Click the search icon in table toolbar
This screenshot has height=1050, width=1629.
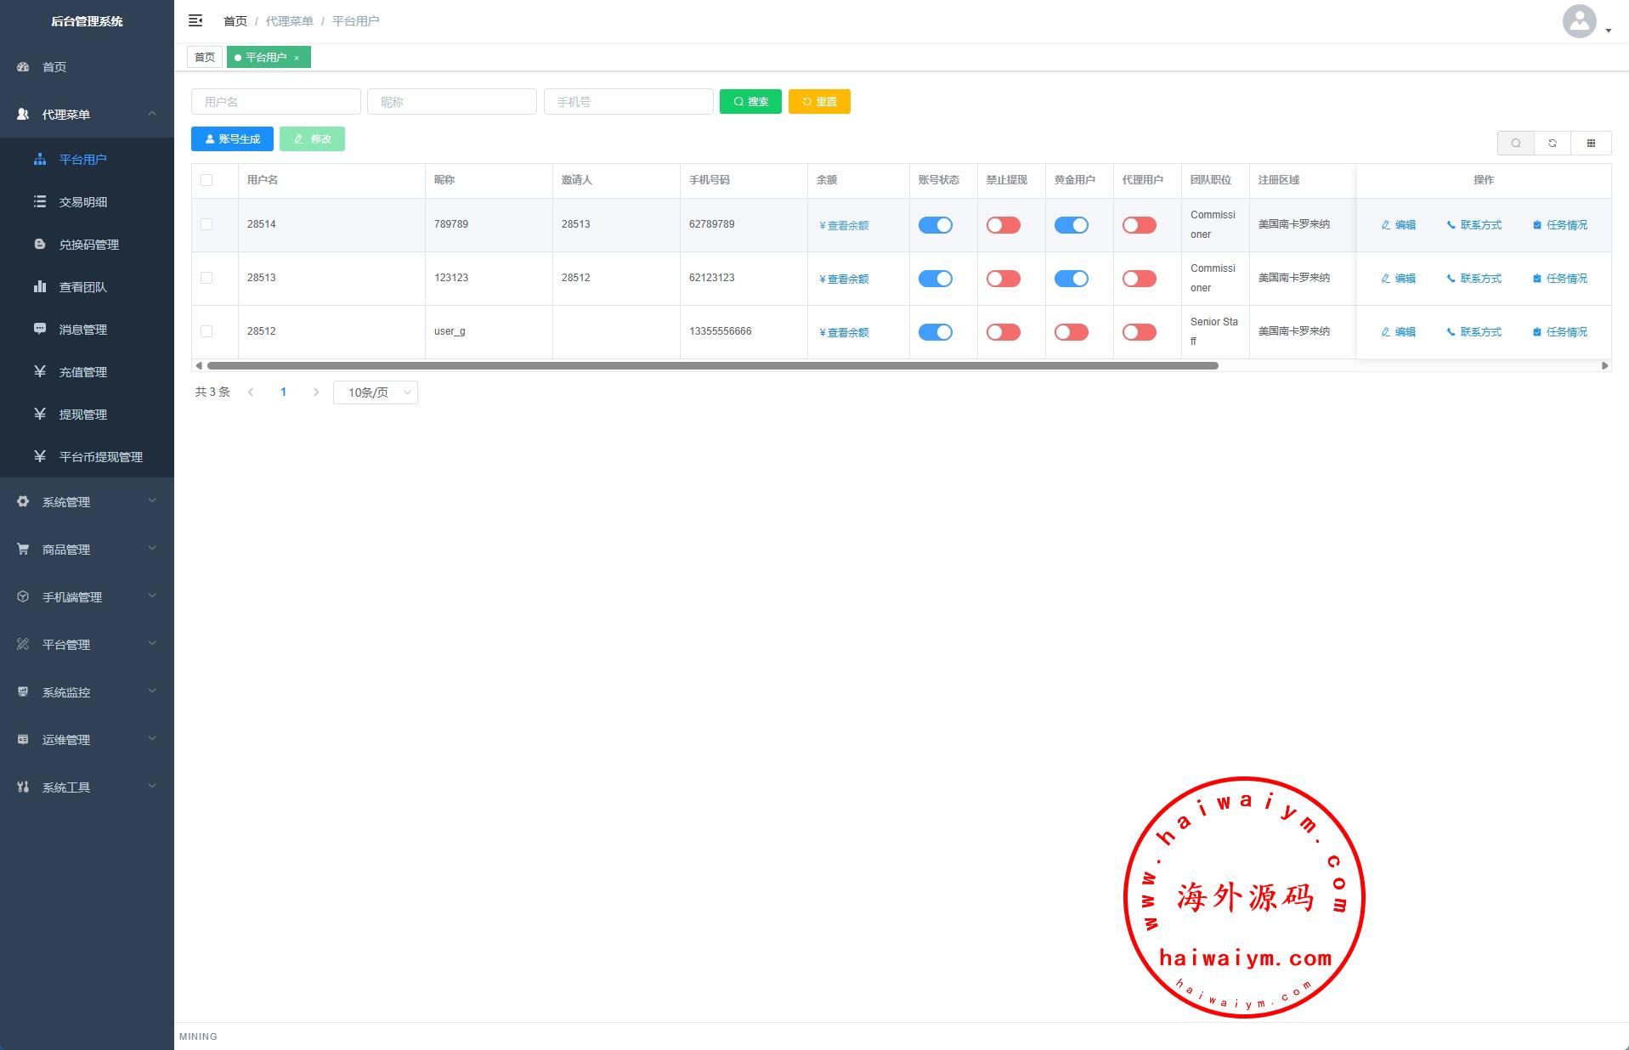point(1515,144)
